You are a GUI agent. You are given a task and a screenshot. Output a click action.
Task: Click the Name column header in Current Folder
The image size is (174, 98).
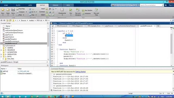click(8, 26)
